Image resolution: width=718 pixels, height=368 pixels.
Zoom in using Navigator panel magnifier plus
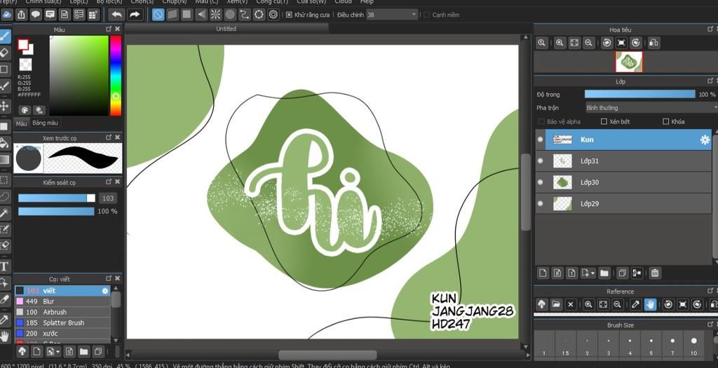point(560,43)
